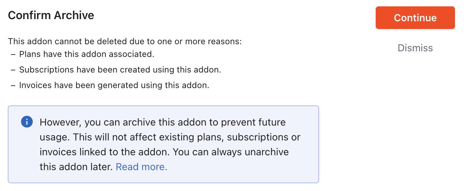Select the "Plans have this addon associated" reason
The width and height of the screenshot is (467, 191).
coord(87,54)
